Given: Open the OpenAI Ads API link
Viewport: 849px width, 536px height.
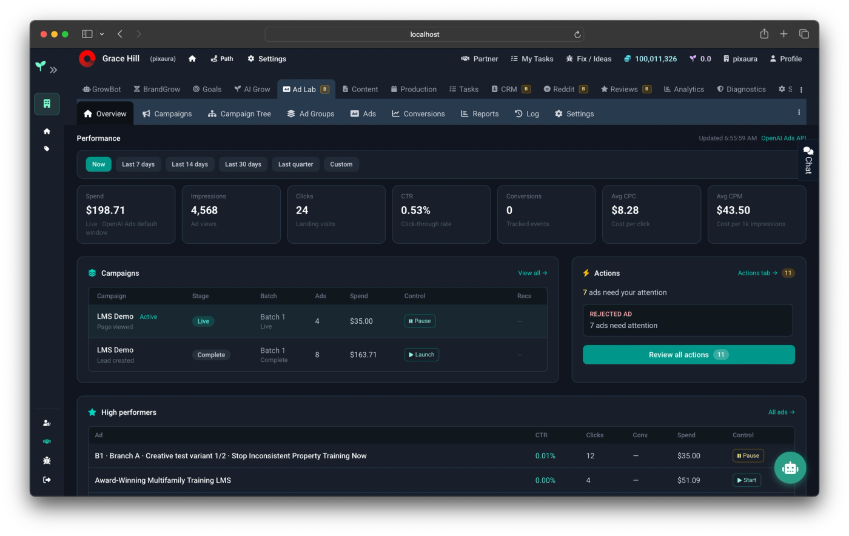Looking at the screenshot, I should coord(784,138).
